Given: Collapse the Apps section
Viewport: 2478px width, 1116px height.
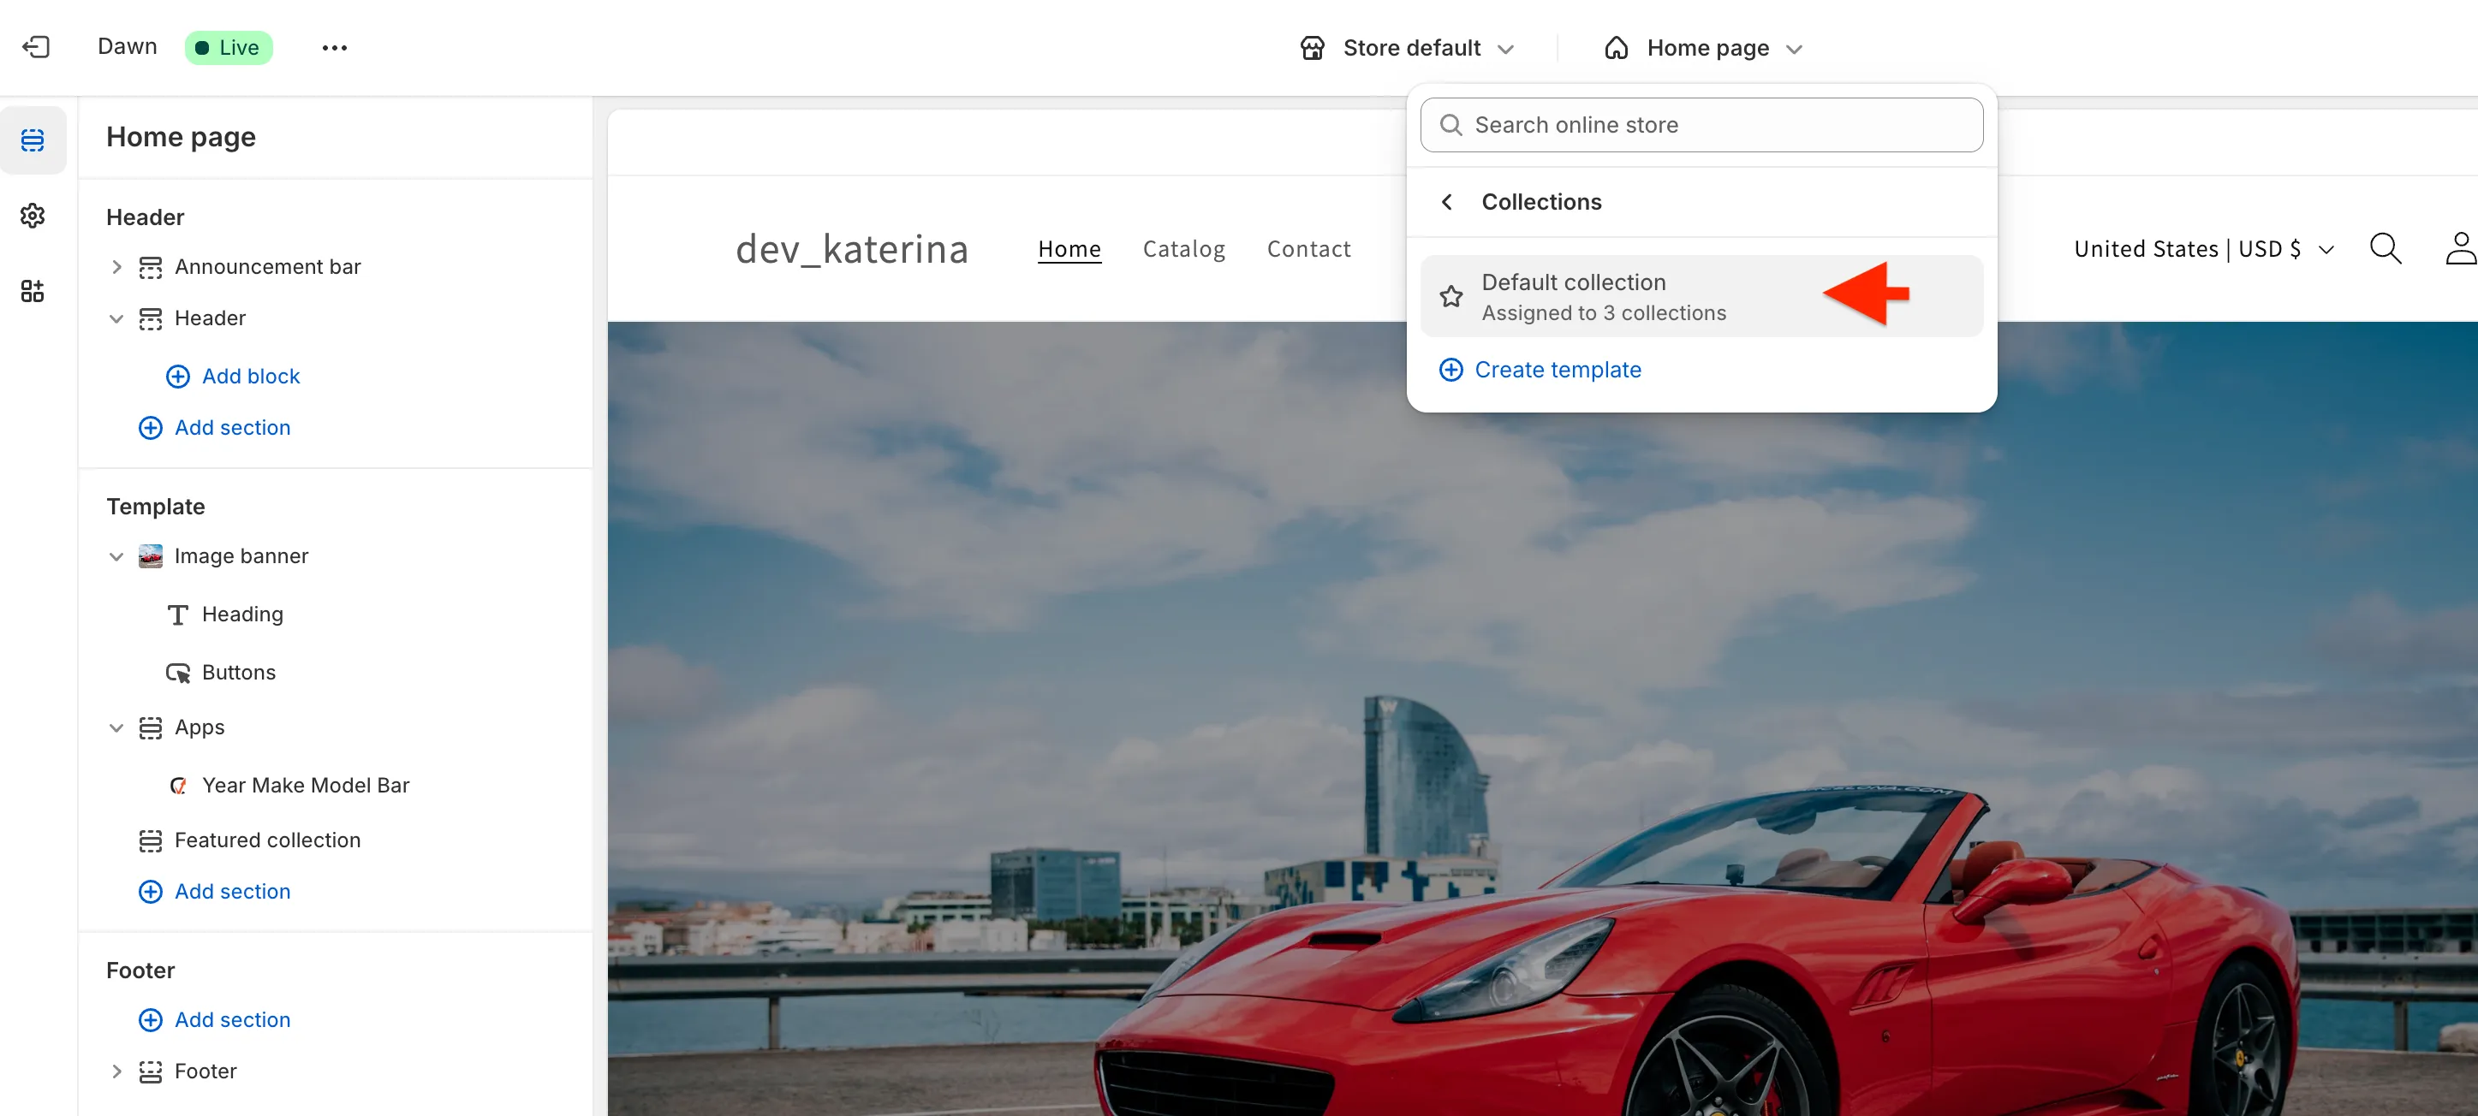Looking at the screenshot, I should 116,727.
